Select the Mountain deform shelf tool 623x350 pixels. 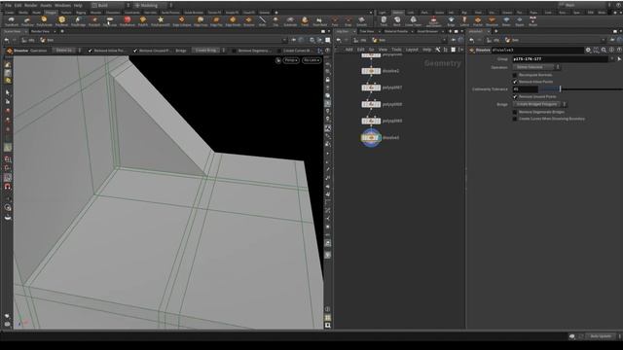pos(492,21)
